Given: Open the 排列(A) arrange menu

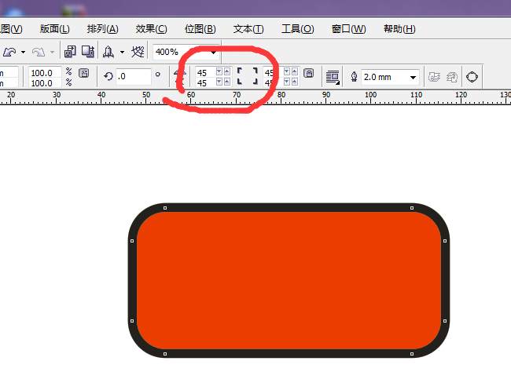Looking at the screenshot, I should pos(102,29).
